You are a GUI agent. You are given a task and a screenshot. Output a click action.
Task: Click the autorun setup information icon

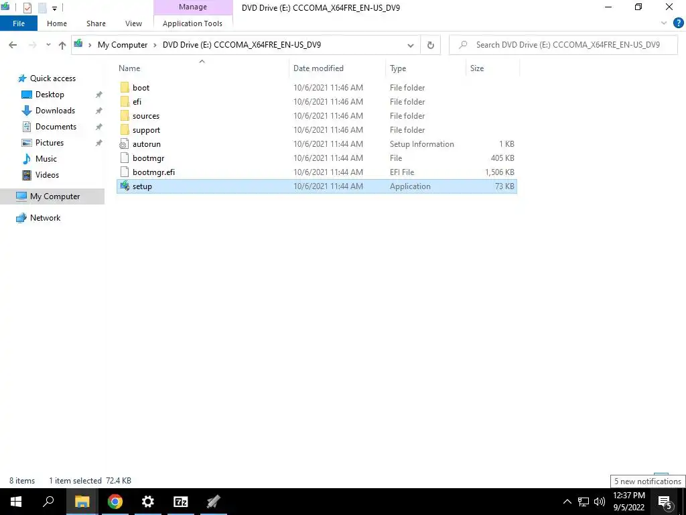pyautogui.click(x=125, y=144)
